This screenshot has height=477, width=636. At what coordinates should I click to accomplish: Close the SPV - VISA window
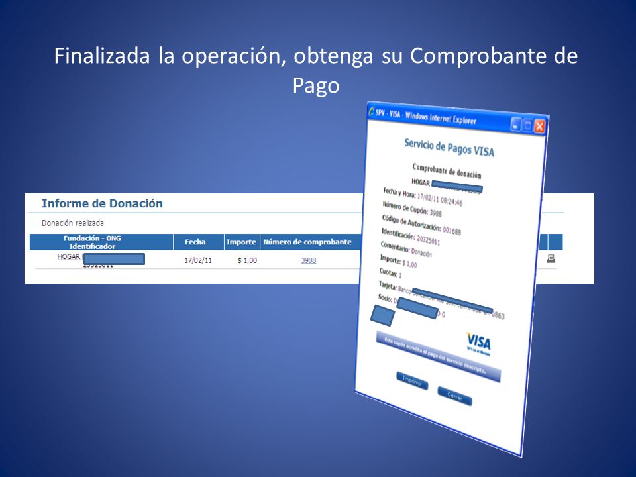[539, 127]
